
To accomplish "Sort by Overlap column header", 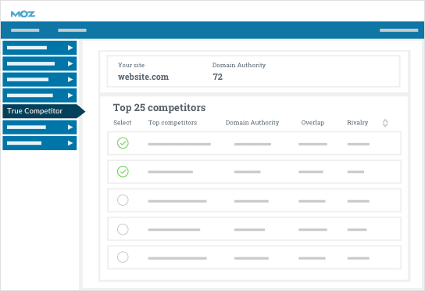I will click(312, 123).
